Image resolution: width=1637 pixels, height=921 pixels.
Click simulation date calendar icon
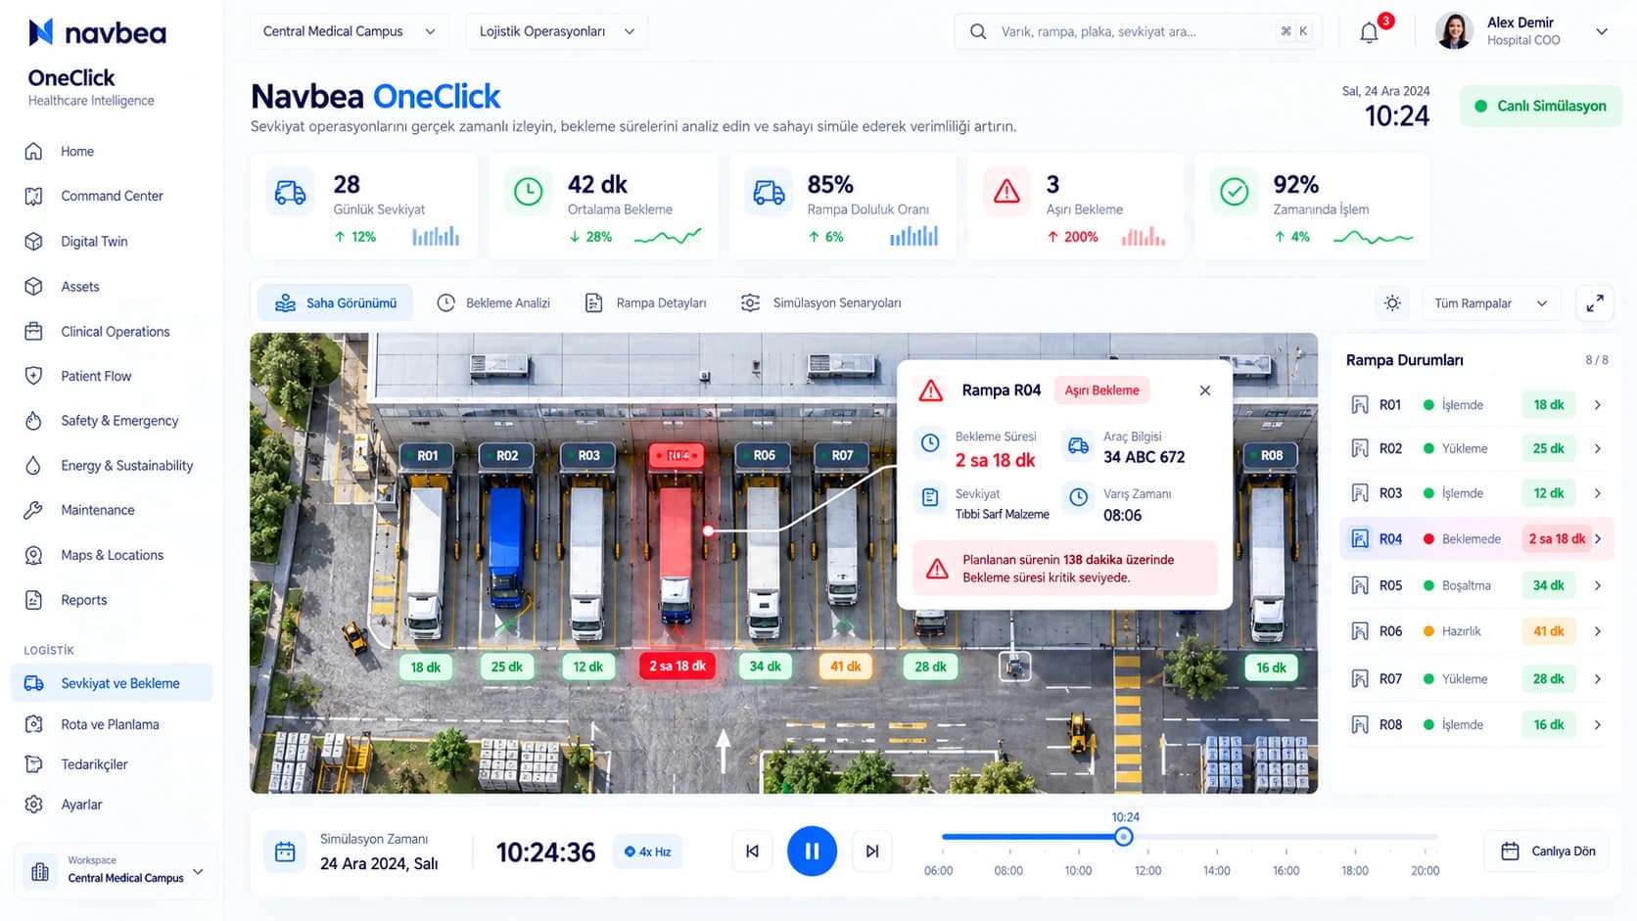click(285, 852)
